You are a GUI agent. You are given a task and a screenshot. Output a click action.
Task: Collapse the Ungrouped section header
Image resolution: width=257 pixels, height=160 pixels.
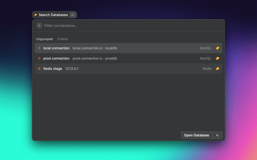(x=44, y=39)
